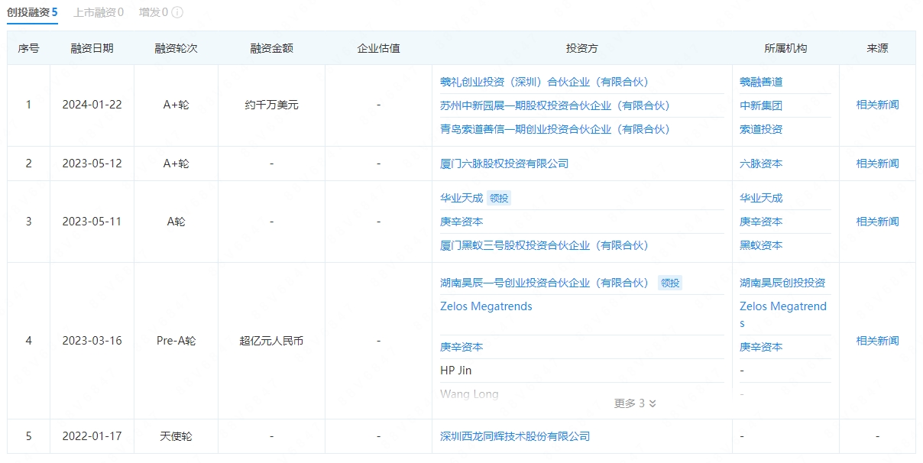Select the A+轮 cell for 2023-05-12
Screen dimensions: 923x463
coord(176,164)
